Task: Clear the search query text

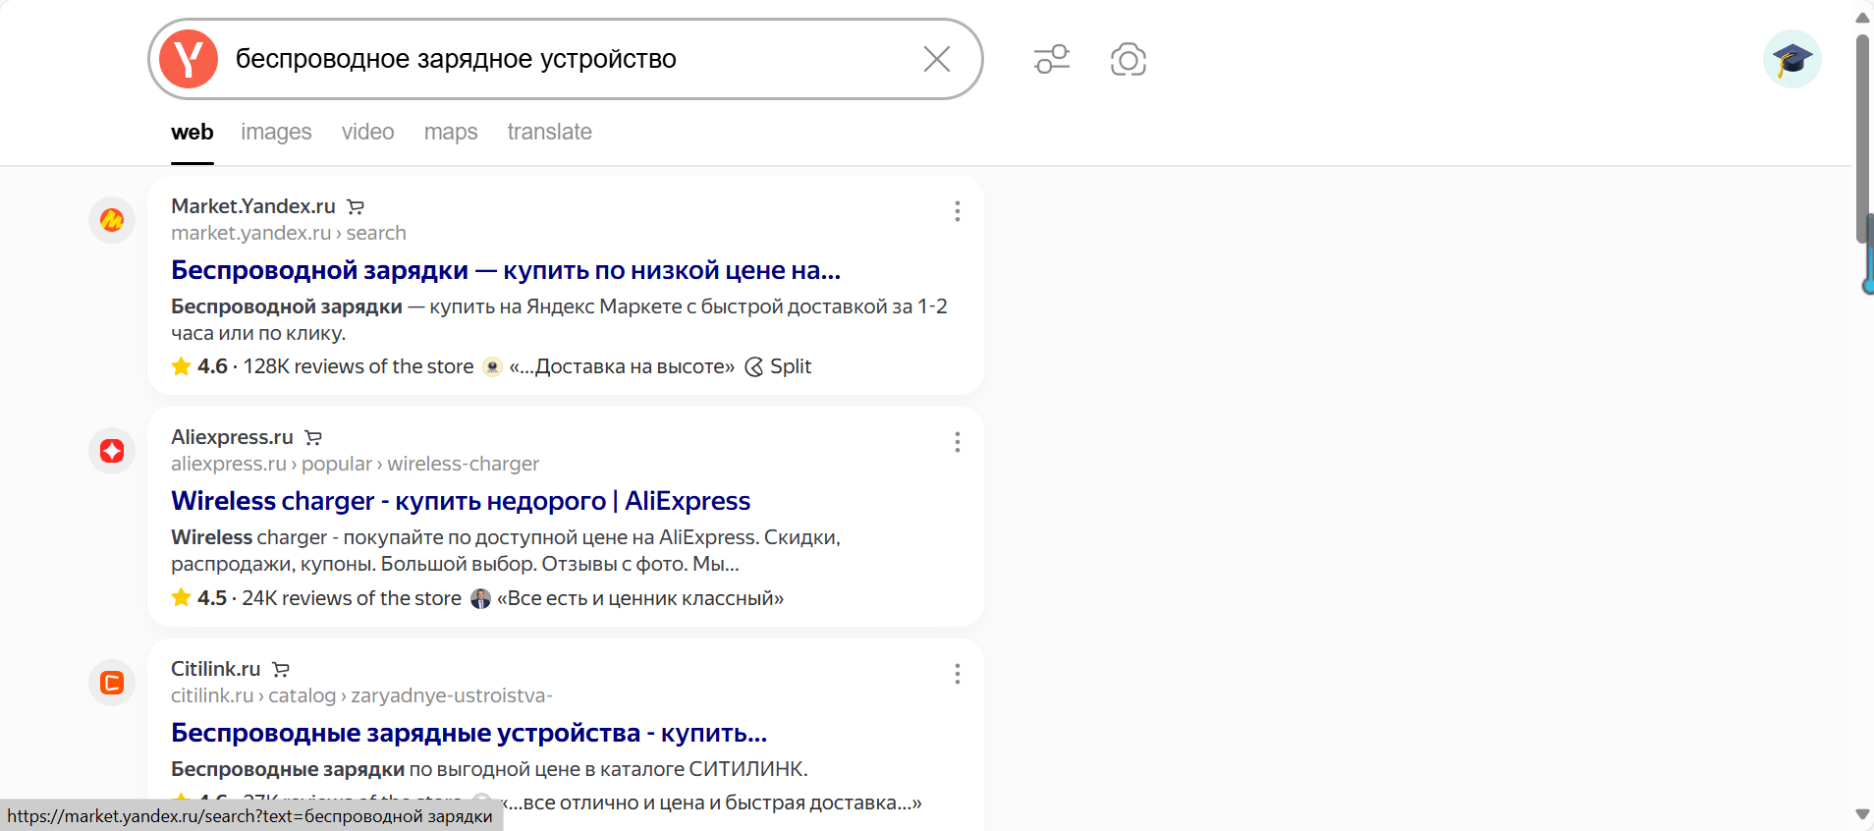Action: (937, 59)
